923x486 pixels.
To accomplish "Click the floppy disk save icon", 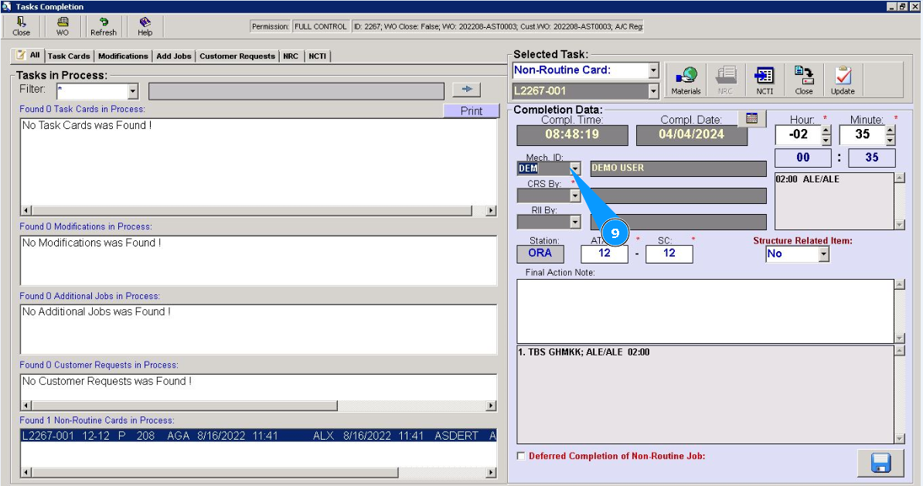I will click(x=880, y=463).
